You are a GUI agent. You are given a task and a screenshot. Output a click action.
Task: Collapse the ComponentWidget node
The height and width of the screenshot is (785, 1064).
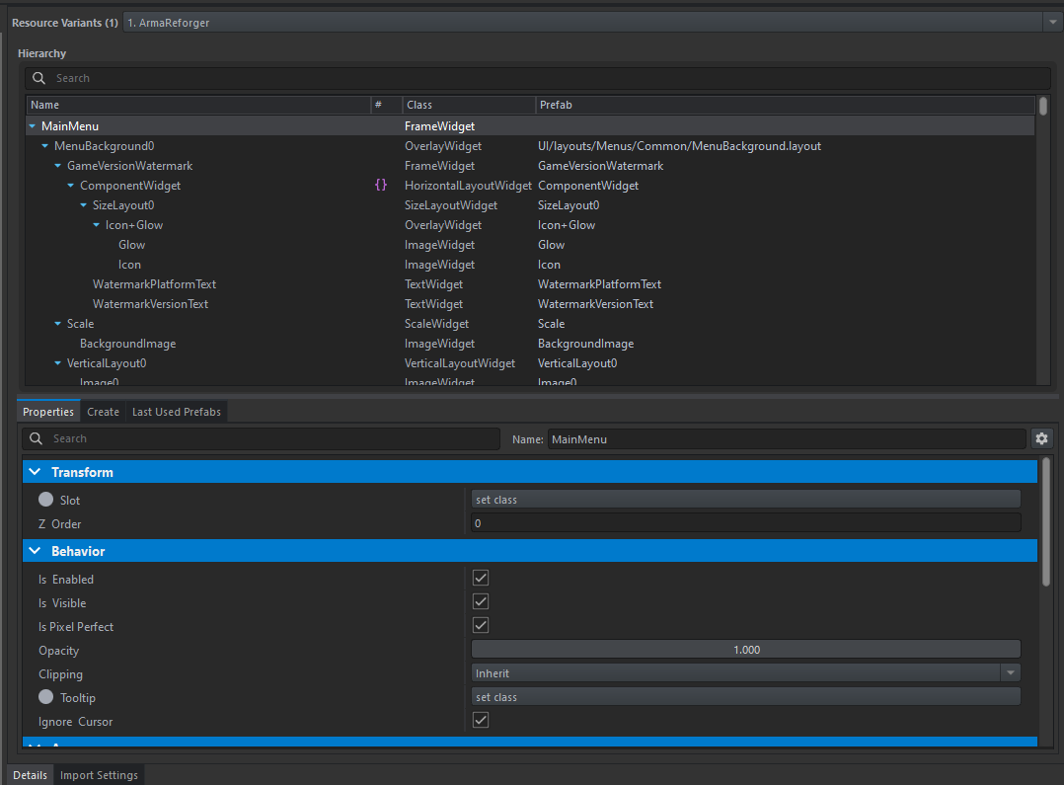pos(71,186)
